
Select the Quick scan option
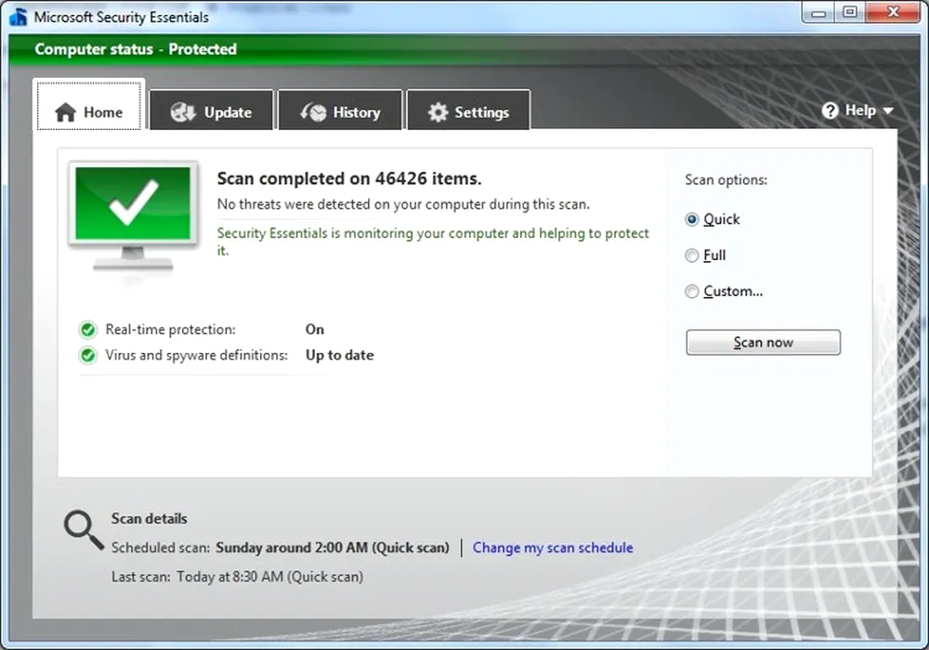(x=692, y=220)
